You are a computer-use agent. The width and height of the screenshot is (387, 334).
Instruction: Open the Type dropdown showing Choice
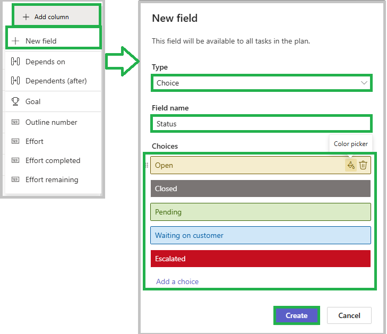(261, 83)
